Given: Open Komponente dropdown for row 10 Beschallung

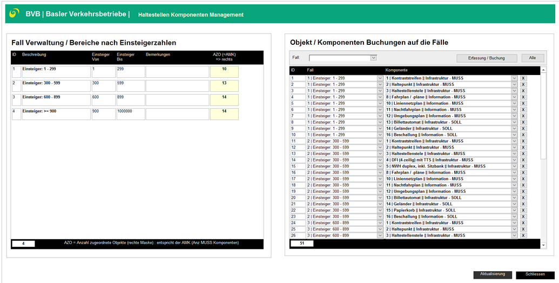Looking at the screenshot, I should (514, 135).
